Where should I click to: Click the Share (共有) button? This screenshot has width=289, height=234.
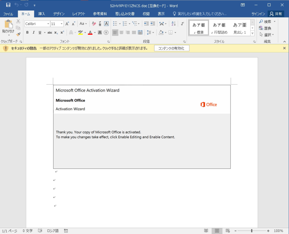276,14
